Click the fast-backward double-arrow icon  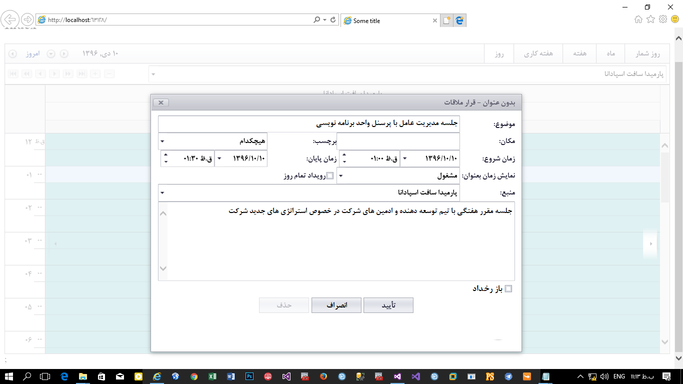tap(27, 73)
